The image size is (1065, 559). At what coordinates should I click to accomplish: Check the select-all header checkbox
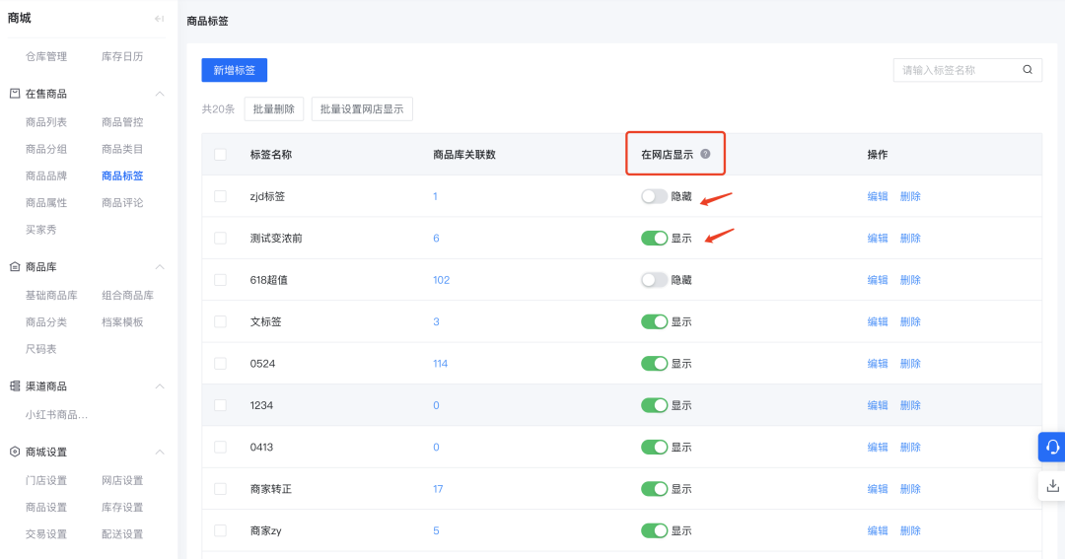tap(220, 154)
